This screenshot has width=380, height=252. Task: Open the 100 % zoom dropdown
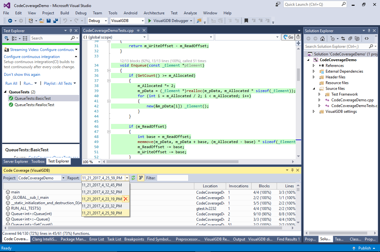click(99, 162)
